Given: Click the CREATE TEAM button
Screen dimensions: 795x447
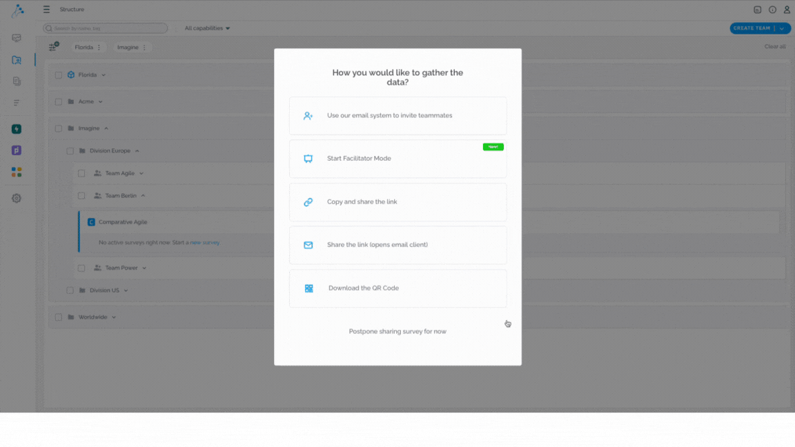Looking at the screenshot, I should click(752, 28).
